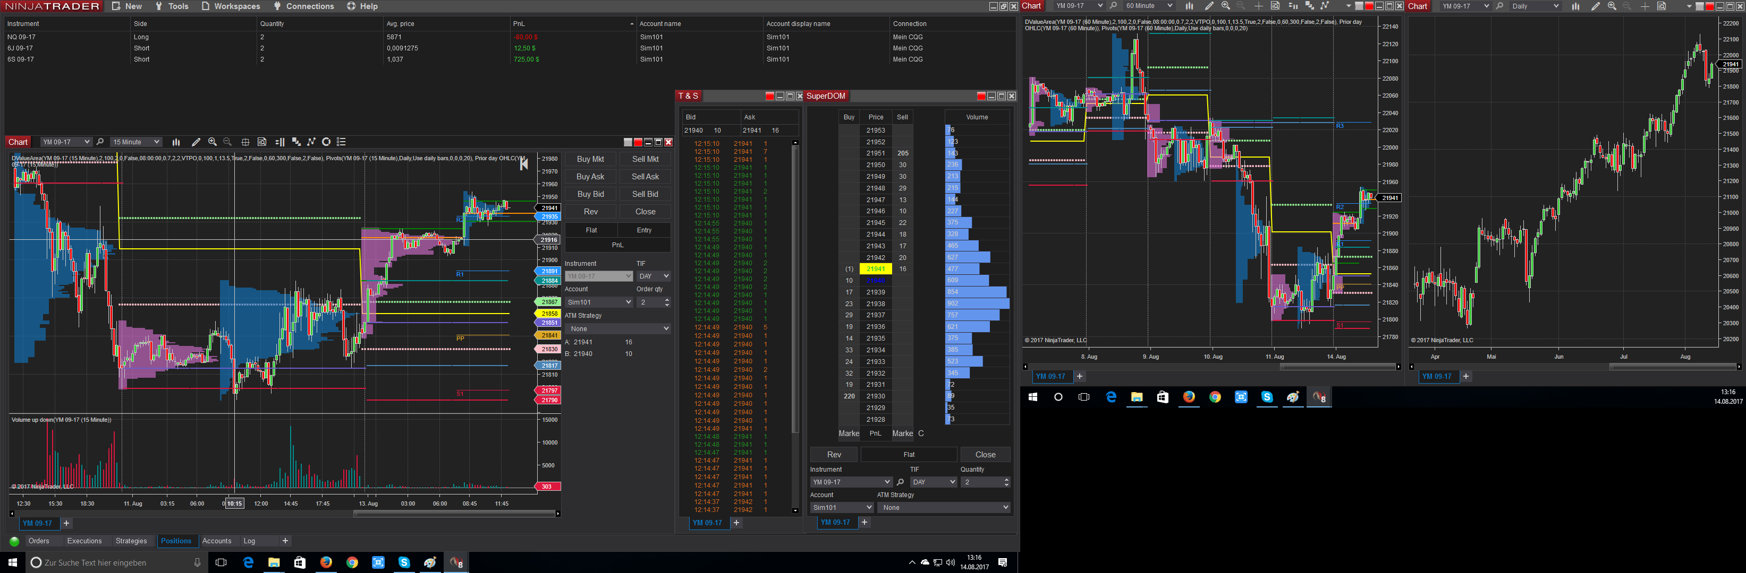The height and width of the screenshot is (573, 1746).
Task: Open system volume control in tray
Action: pos(950,563)
